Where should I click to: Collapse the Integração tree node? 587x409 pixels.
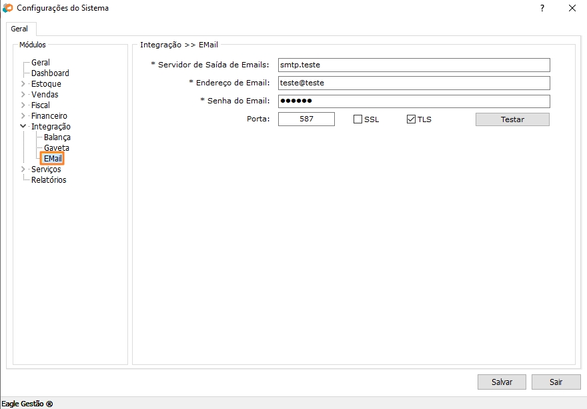(x=23, y=126)
